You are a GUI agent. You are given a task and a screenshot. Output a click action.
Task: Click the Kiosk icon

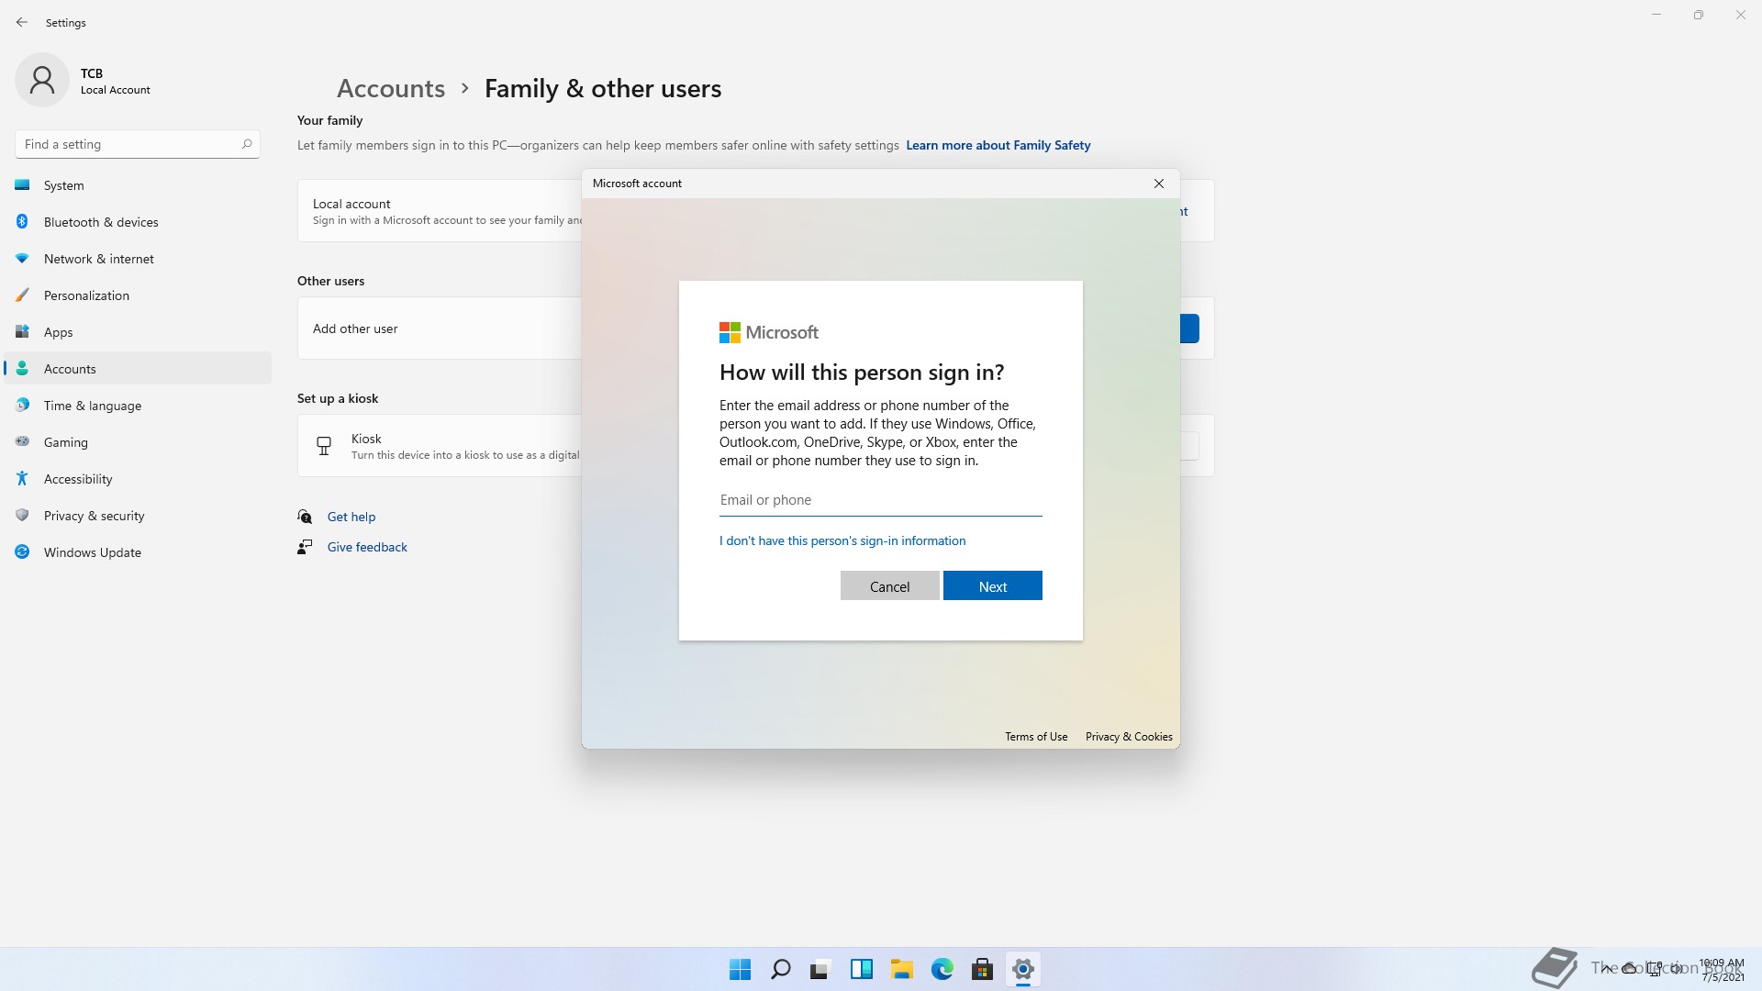324,446
